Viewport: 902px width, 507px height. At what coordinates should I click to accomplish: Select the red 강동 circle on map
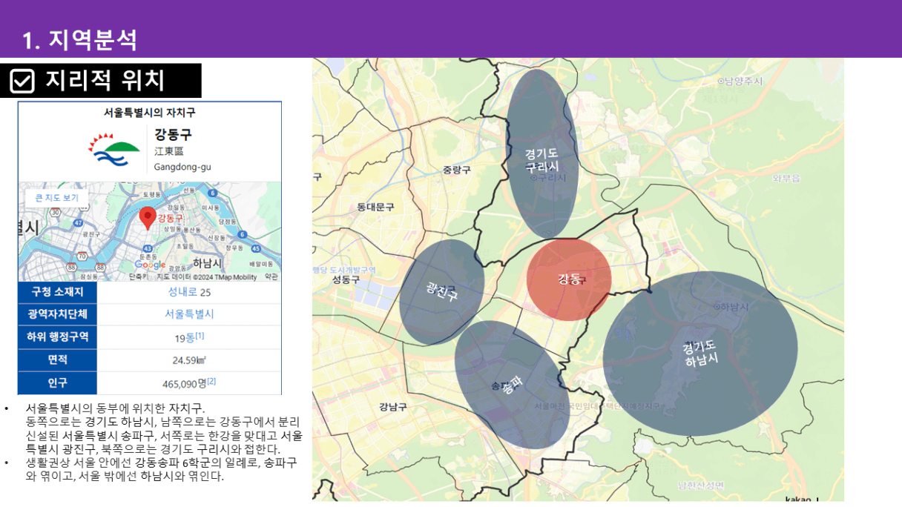click(569, 279)
